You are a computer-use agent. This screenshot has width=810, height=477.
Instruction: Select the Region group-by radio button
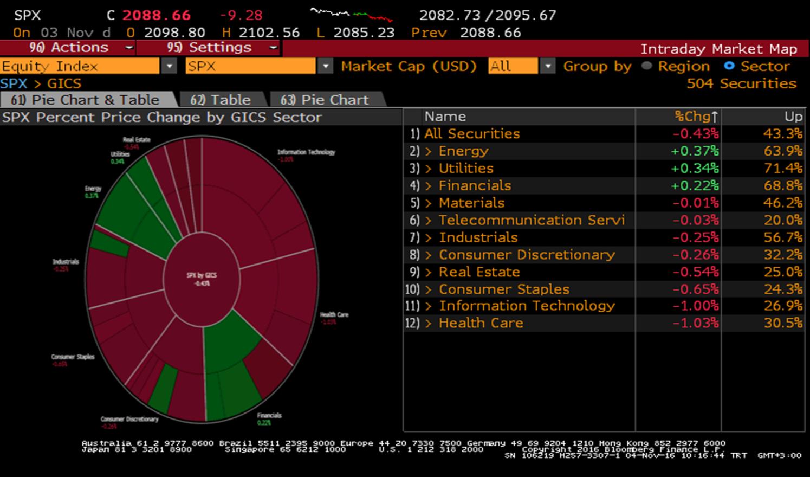tap(646, 66)
